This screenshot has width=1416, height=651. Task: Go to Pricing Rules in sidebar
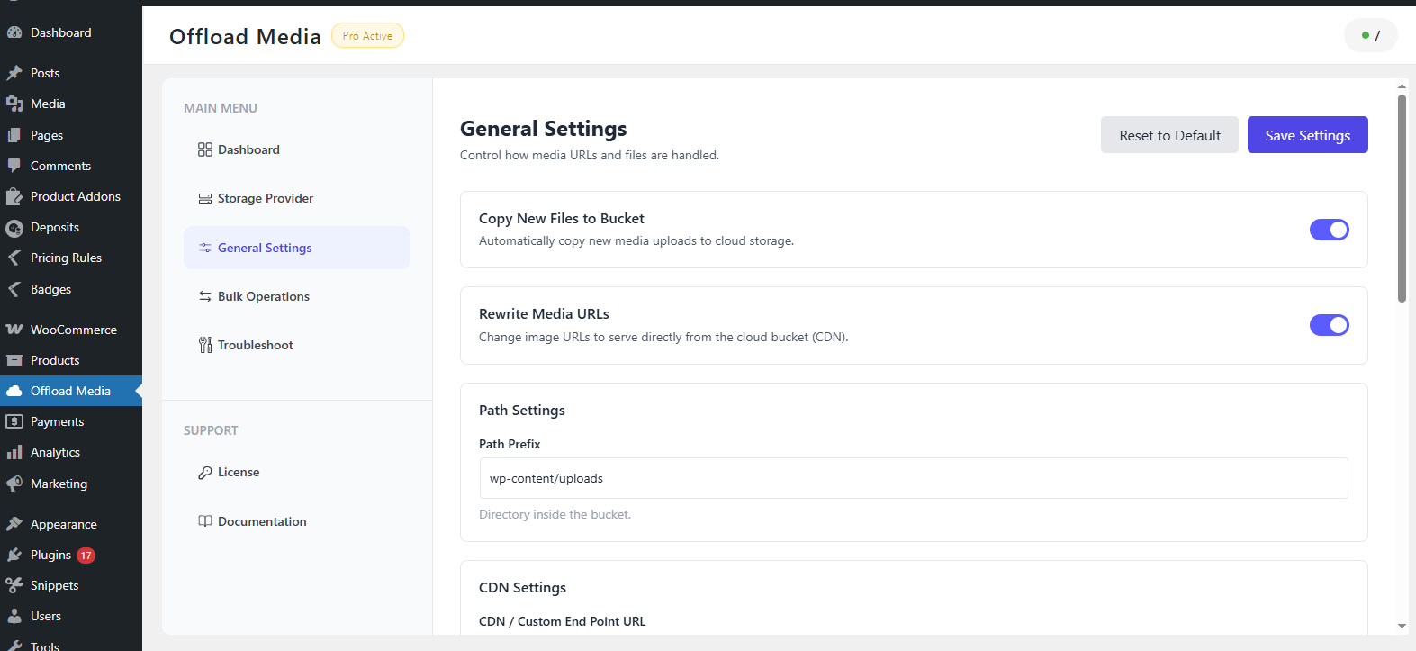coord(66,258)
